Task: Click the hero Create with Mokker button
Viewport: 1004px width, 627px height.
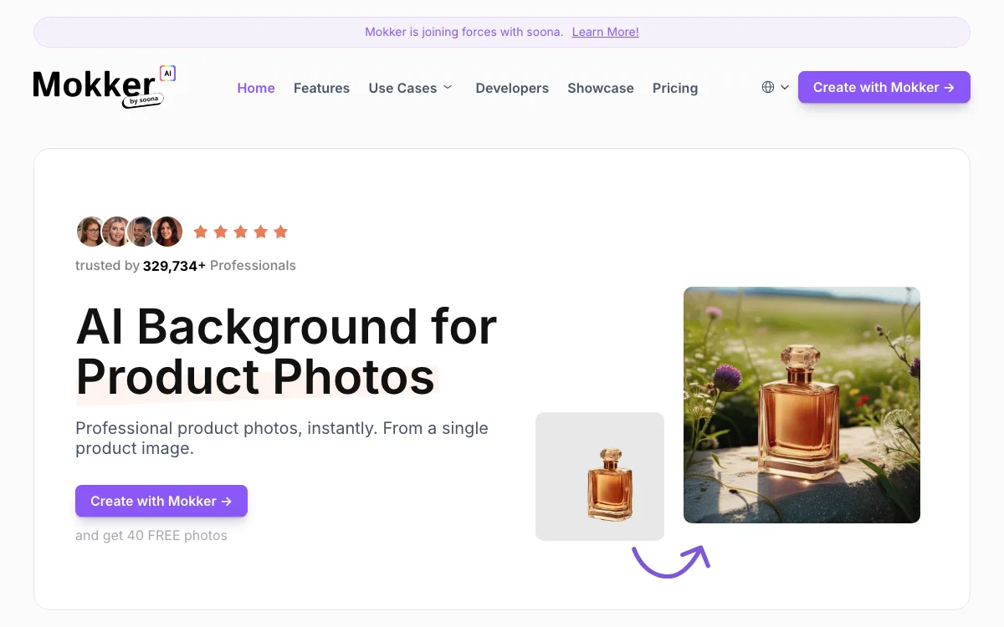Action: [161, 501]
